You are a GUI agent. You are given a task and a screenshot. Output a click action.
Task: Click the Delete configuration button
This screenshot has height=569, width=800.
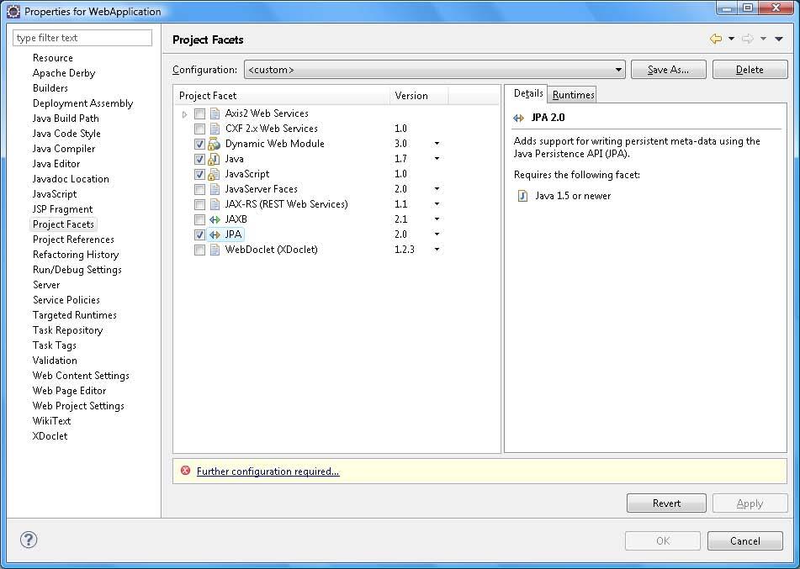tap(750, 70)
